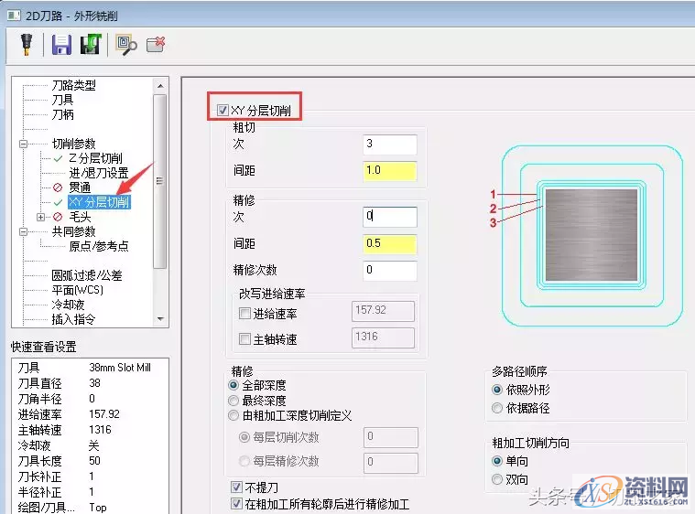The height and width of the screenshot is (514, 695).
Task: Click the feed rate field showing 157.92
Action: click(x=384, y=311)
